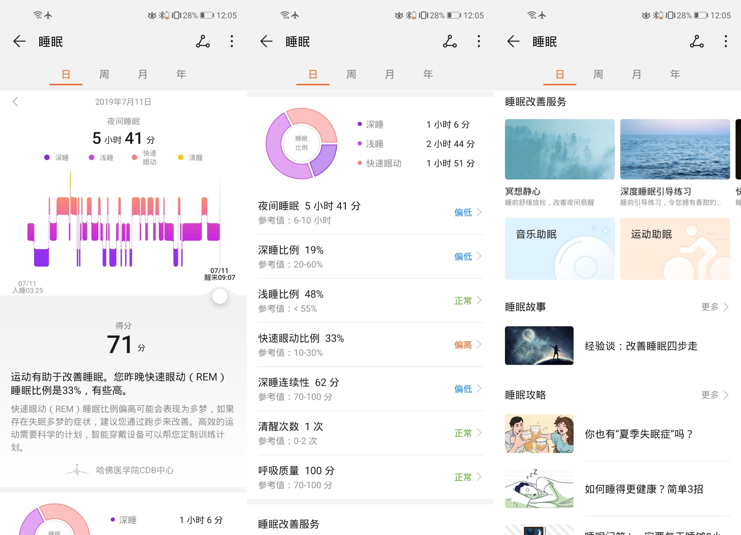Tap 偏低 status of 深睡连续性 row
This screenshot has height=535, width=741.
pyautogui.click(x=463, y=389)
